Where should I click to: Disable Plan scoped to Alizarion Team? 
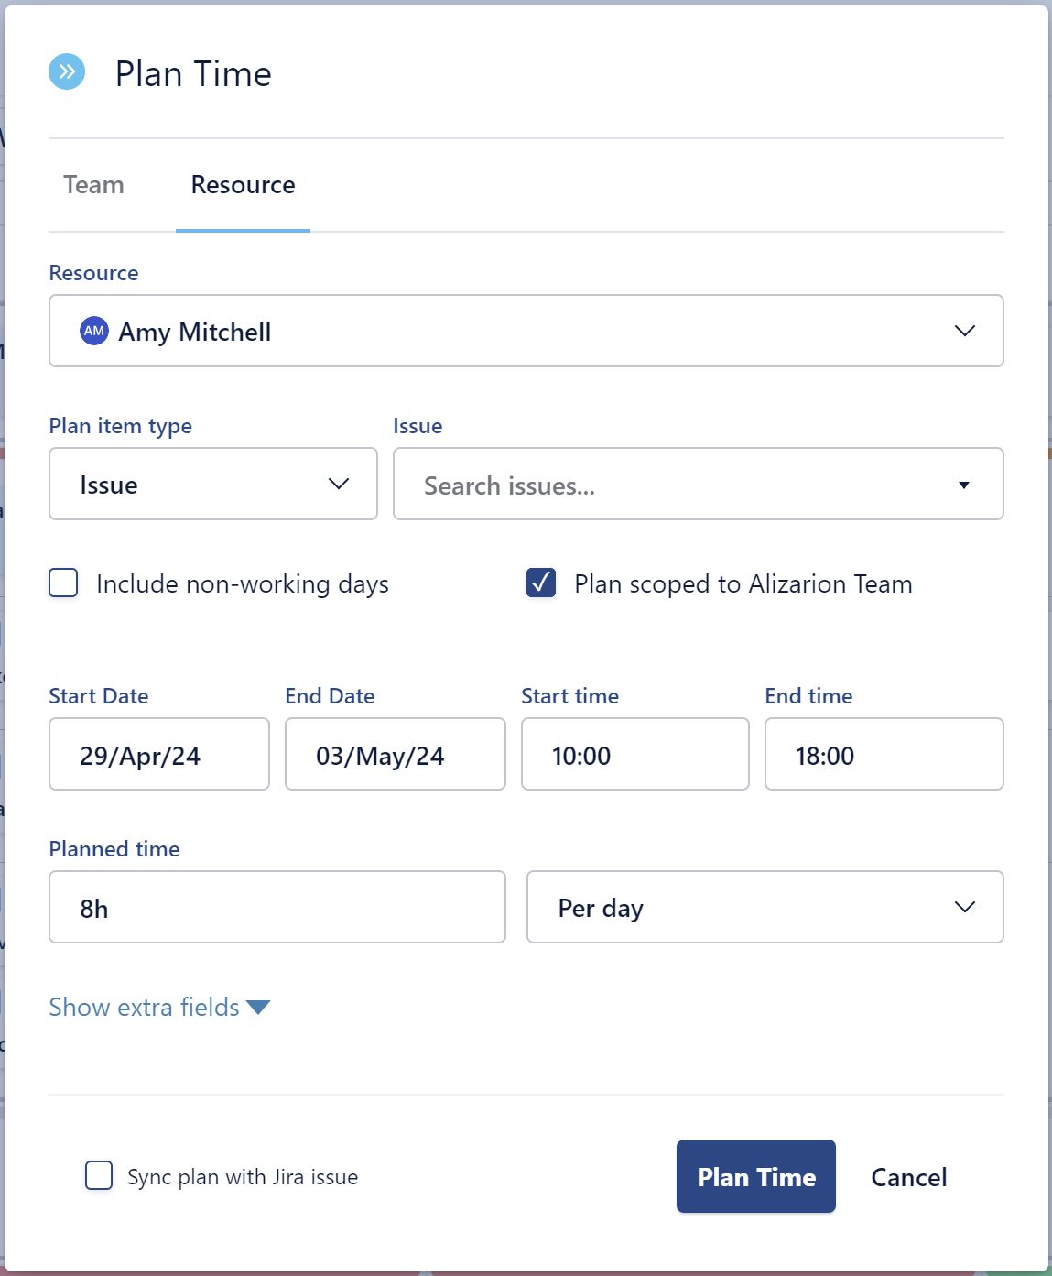click(x=540, y=583)
